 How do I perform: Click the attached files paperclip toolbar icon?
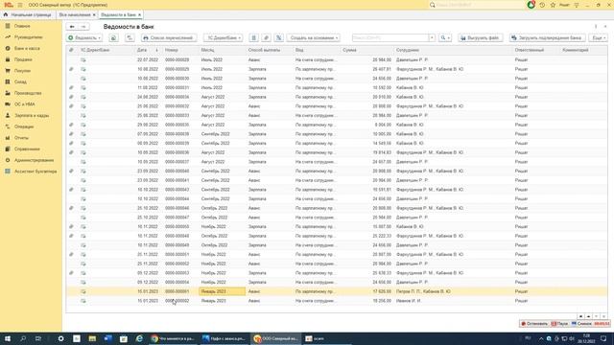pos(266,38)
